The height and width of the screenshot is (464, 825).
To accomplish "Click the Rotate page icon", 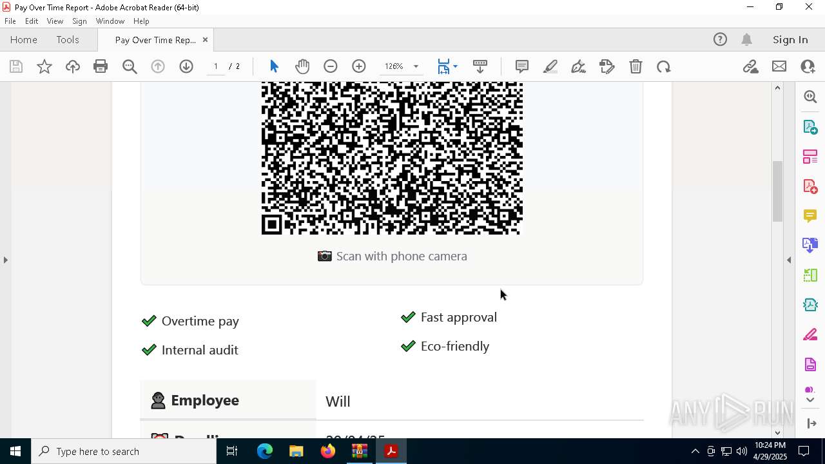I will 664,66.
